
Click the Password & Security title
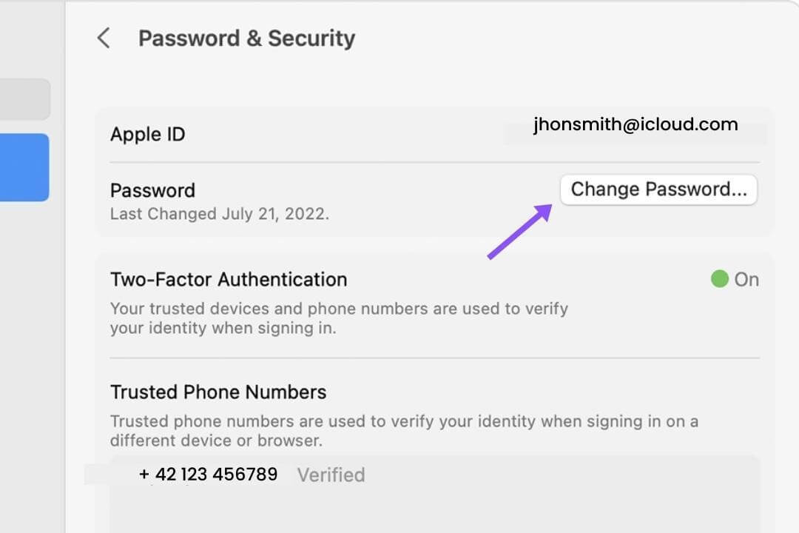tap(246, 38)
